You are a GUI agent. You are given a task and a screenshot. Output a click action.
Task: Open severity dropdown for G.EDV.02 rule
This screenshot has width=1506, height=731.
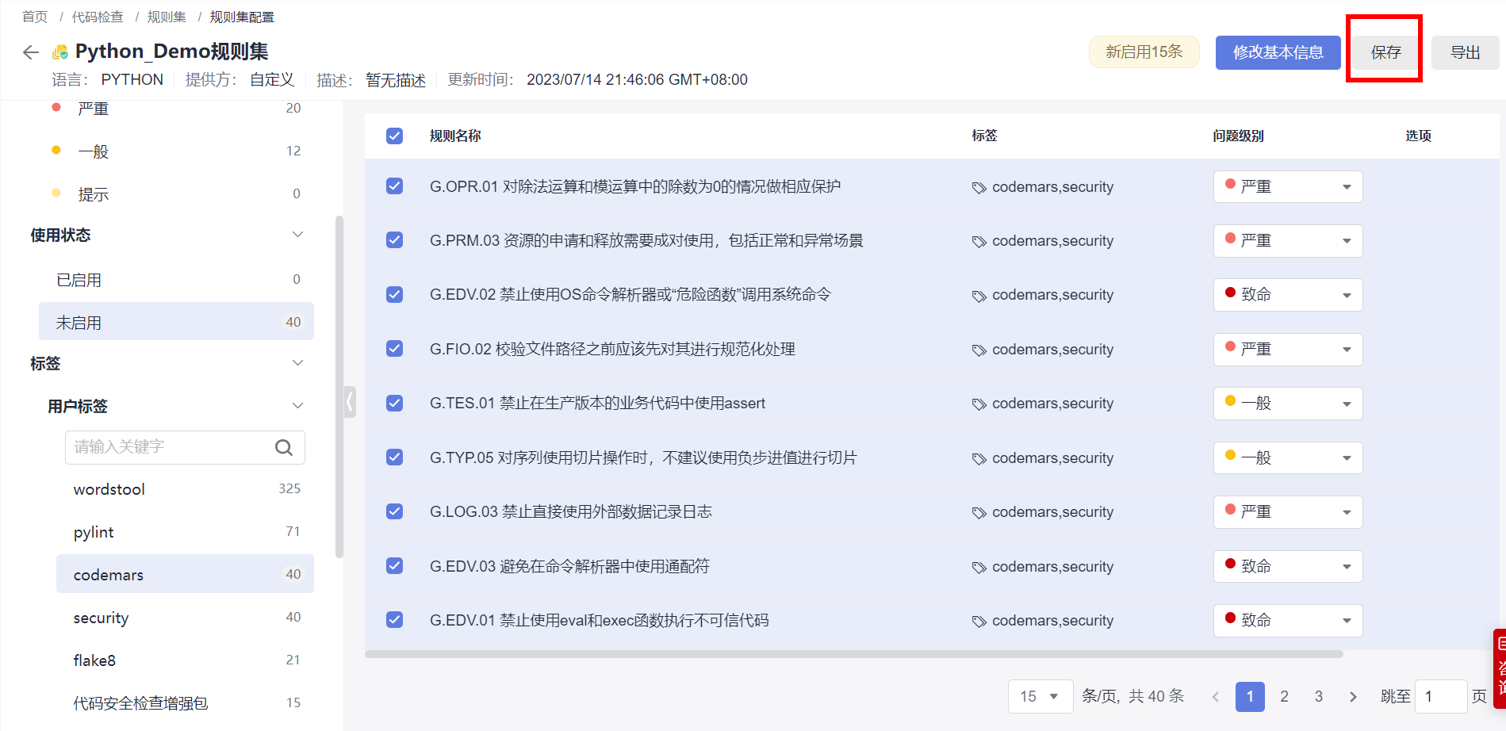click(1288, 295)
